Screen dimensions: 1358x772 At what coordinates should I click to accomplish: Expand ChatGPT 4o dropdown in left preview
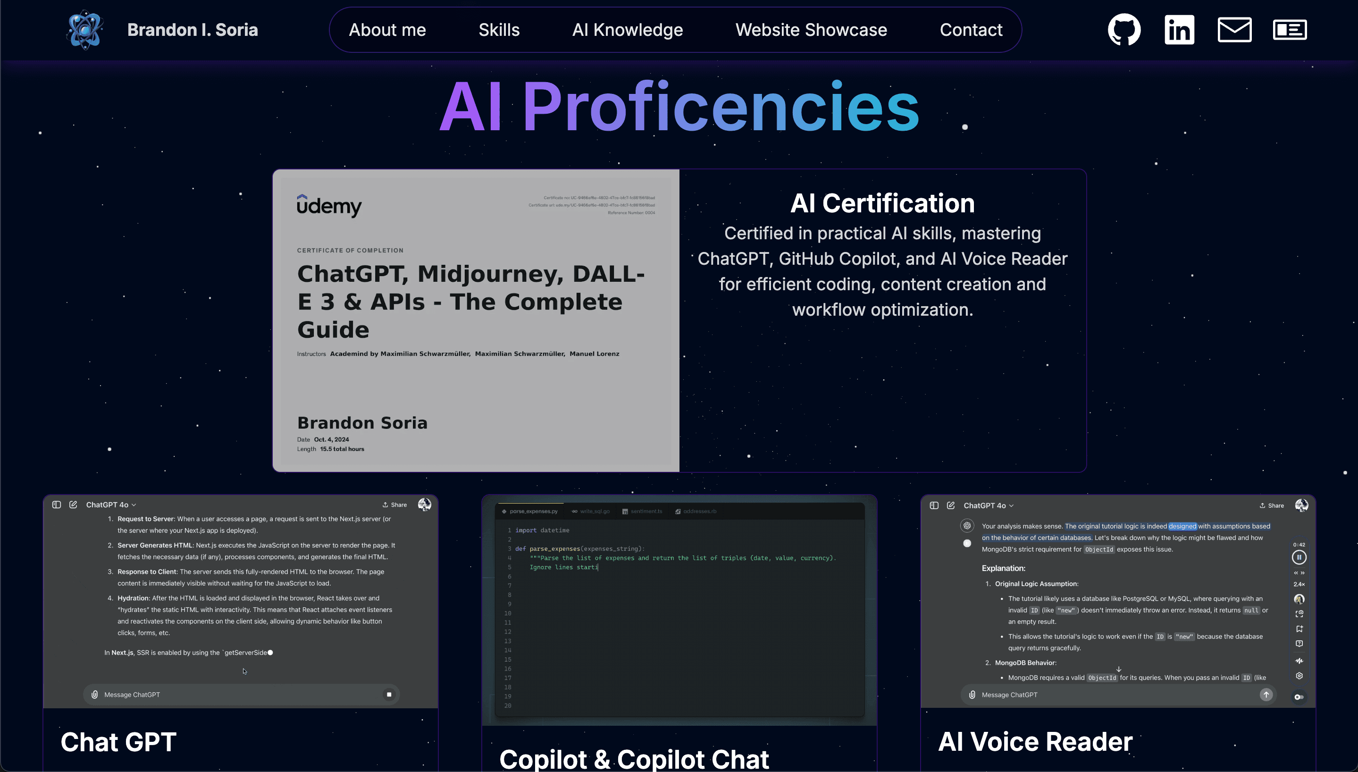(111, 505)
